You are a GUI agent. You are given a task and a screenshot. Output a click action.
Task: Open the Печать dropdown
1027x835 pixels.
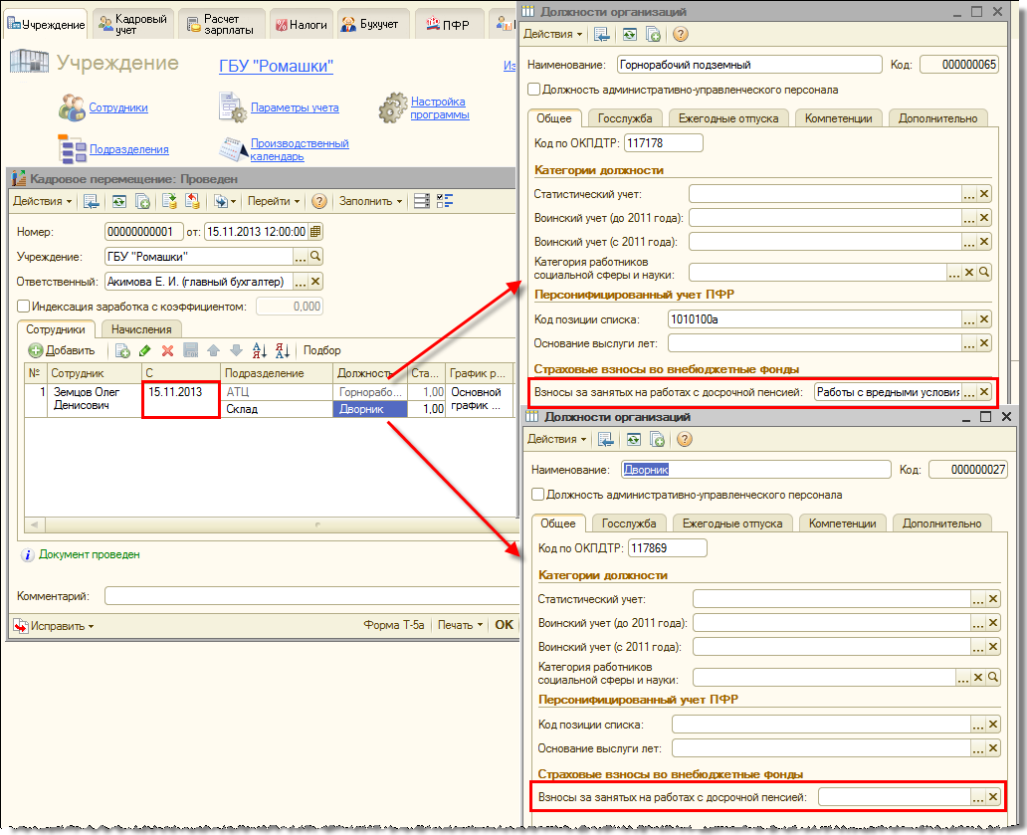(460, 625)
